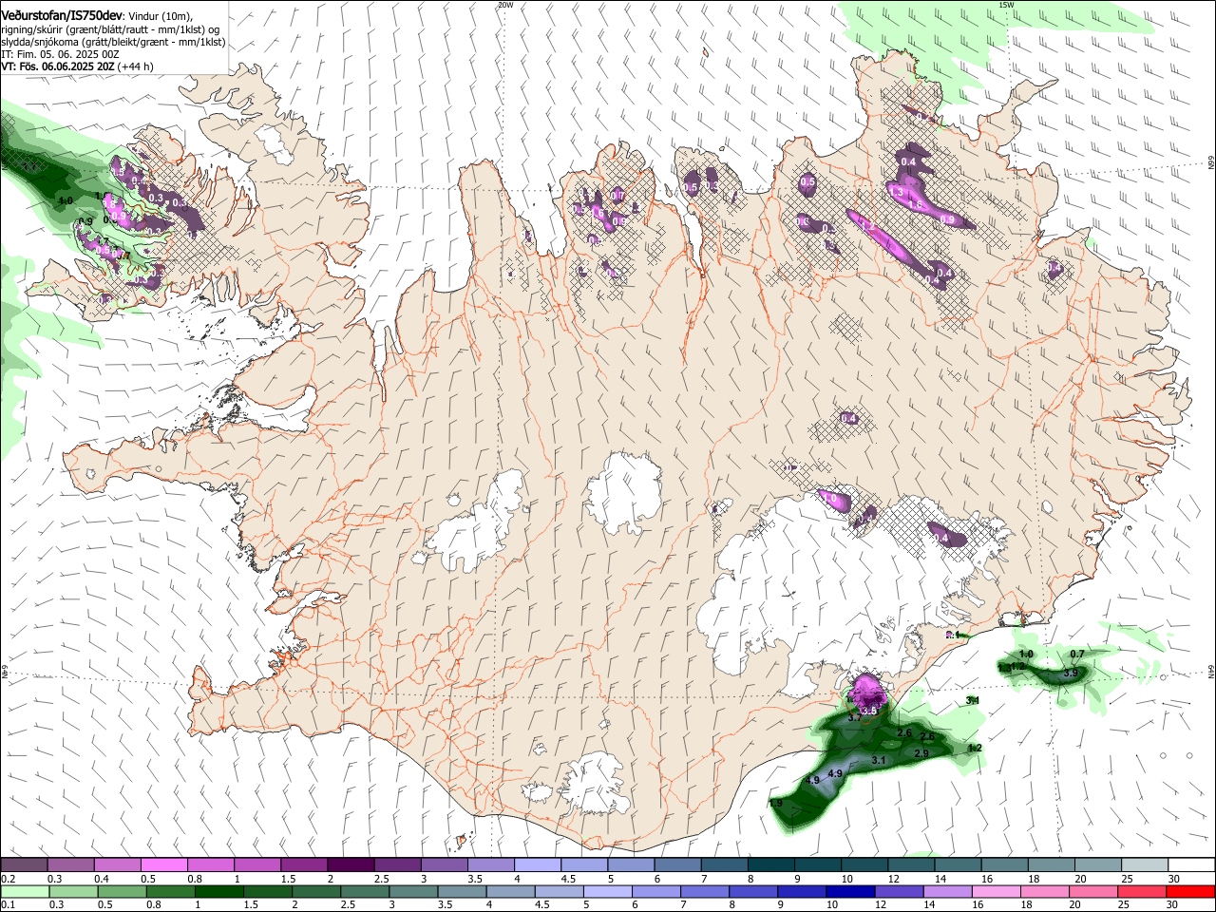Select bottom legend swatch between 6 and 7
The width and height of the screenshot is (1216, 912).
(x=656, y=891)
